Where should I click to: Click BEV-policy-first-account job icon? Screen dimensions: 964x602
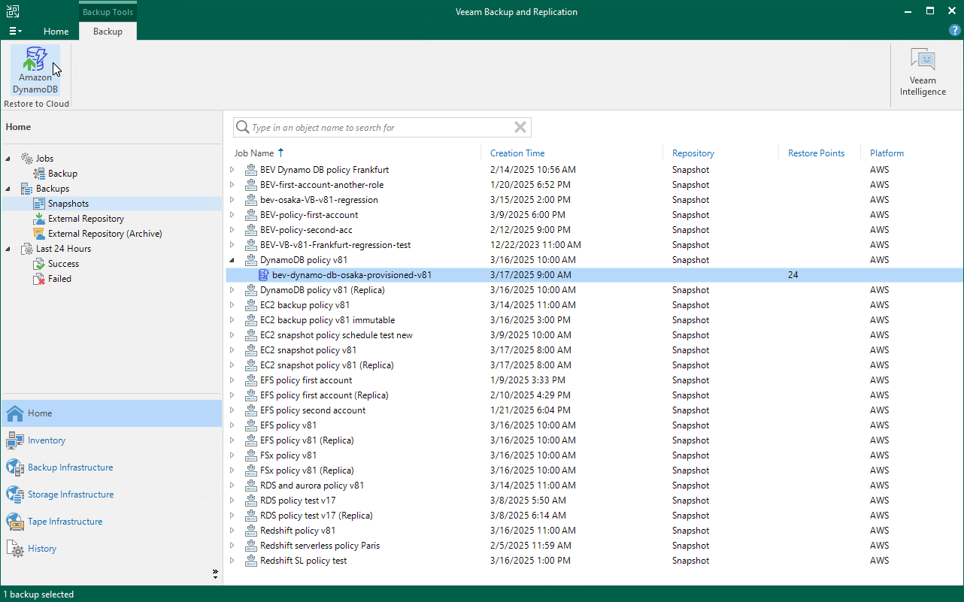[x=251, y=215]
